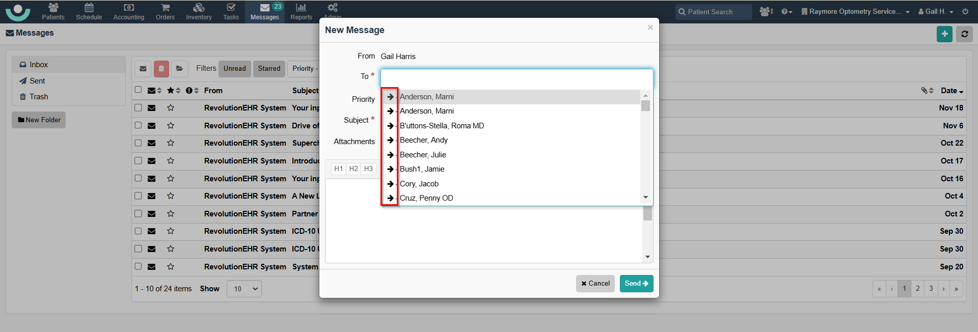
Task: Star the Nov 18 RevolutionEHR message
Action: (x=171, y=108)
